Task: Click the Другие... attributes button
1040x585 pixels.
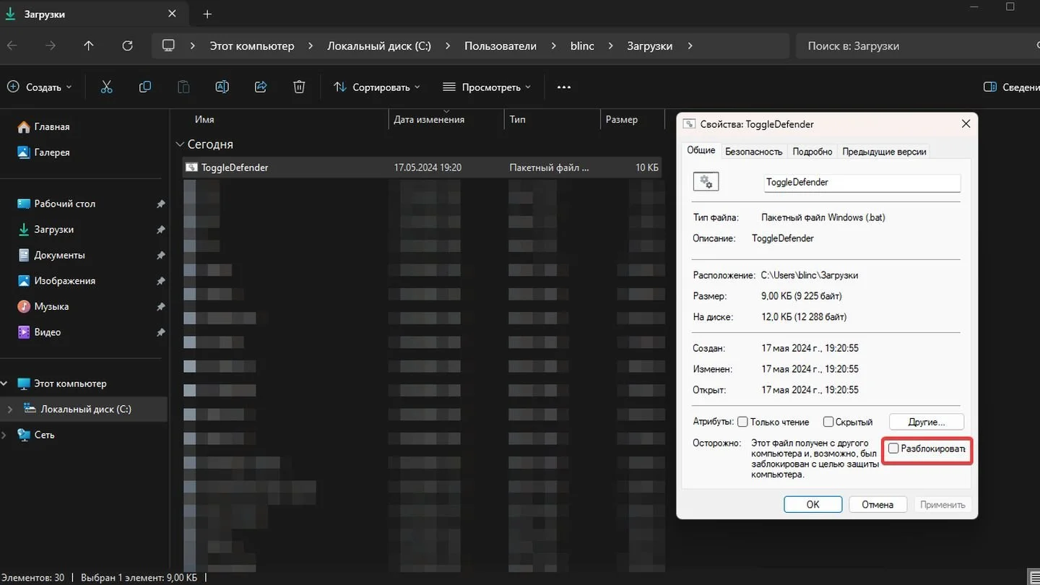Action: pyautogui.click(x=926, y=422)
